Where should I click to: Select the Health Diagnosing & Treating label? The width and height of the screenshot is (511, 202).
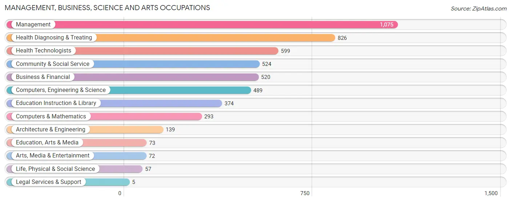(x=54, y=38)
